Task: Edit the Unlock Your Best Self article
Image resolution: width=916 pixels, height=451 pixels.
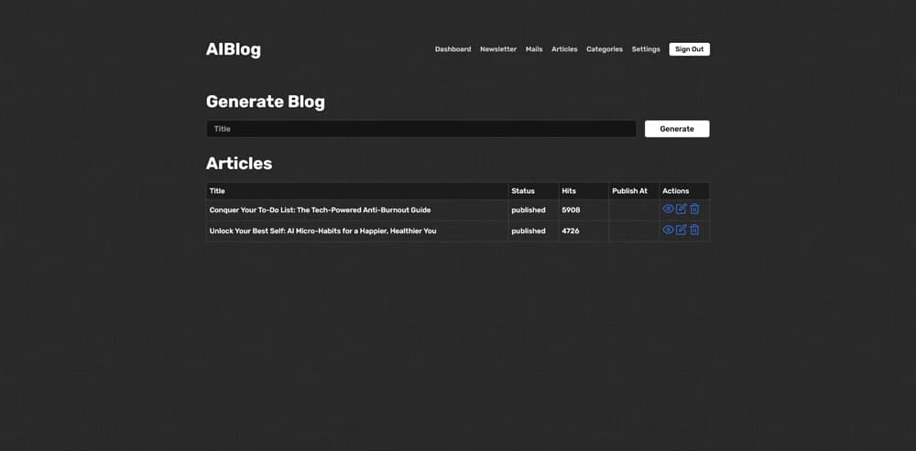Action: [682, 230]
